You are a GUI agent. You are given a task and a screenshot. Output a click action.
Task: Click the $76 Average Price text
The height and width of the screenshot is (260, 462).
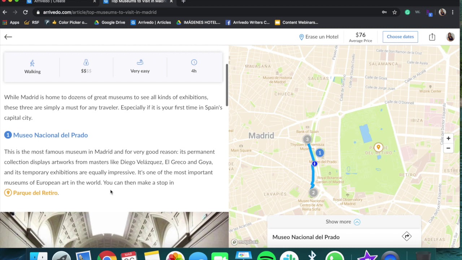361,37
